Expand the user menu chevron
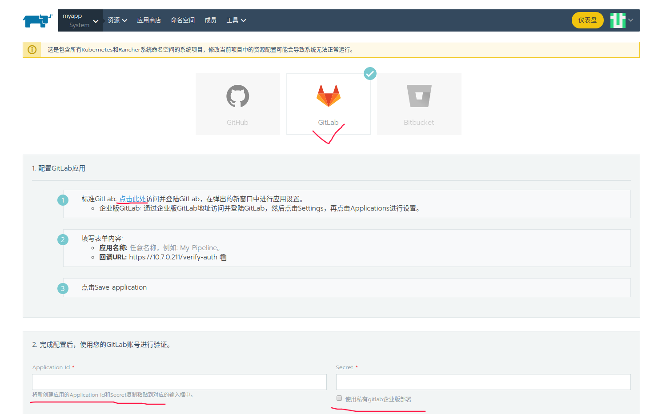658x414 pixels. click(630, 20)
